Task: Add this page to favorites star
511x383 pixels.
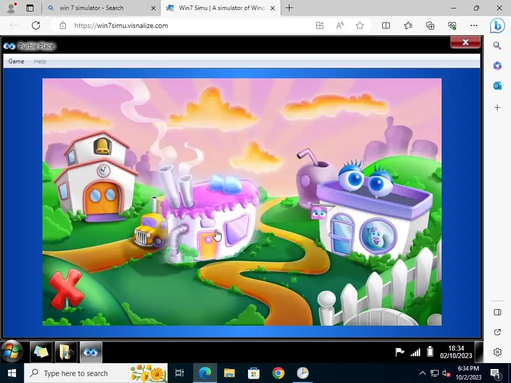Action: (x=360, y=25)
